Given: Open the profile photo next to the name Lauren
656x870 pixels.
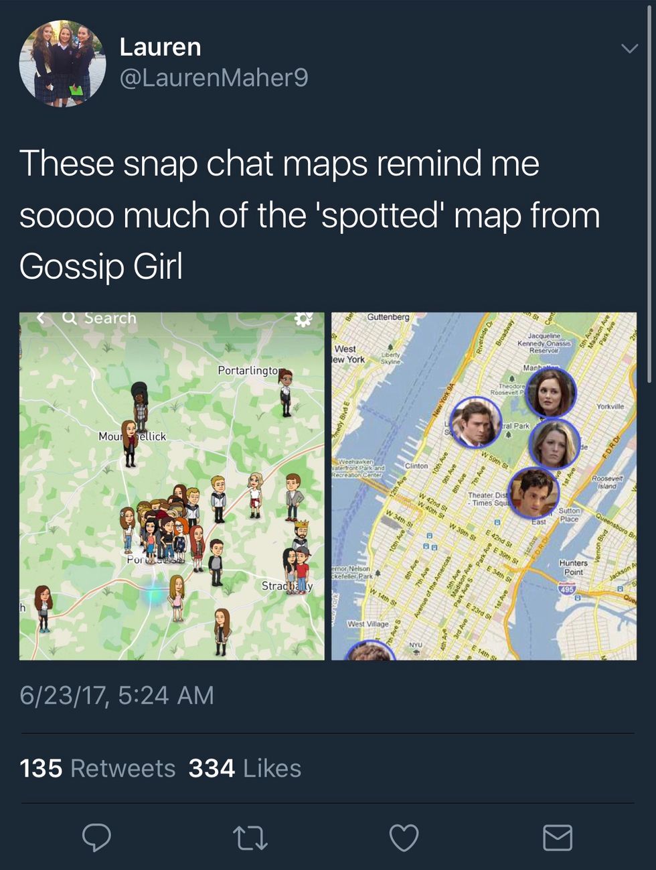Looking at the screenshot, I should 62,64.
